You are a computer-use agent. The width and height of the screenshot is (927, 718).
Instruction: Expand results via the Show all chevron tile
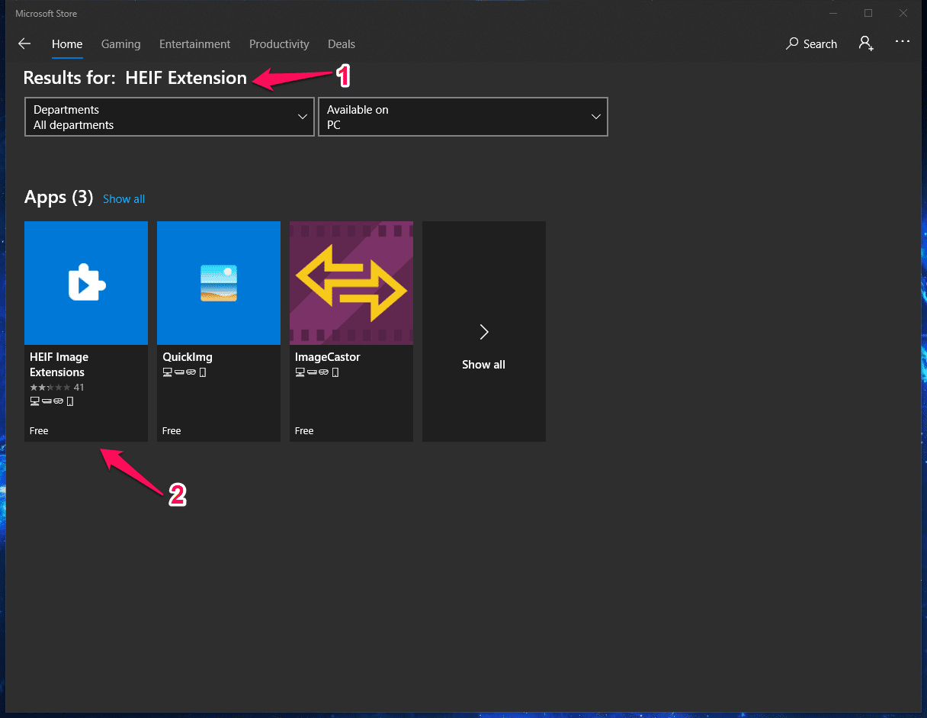pos(483,331)
